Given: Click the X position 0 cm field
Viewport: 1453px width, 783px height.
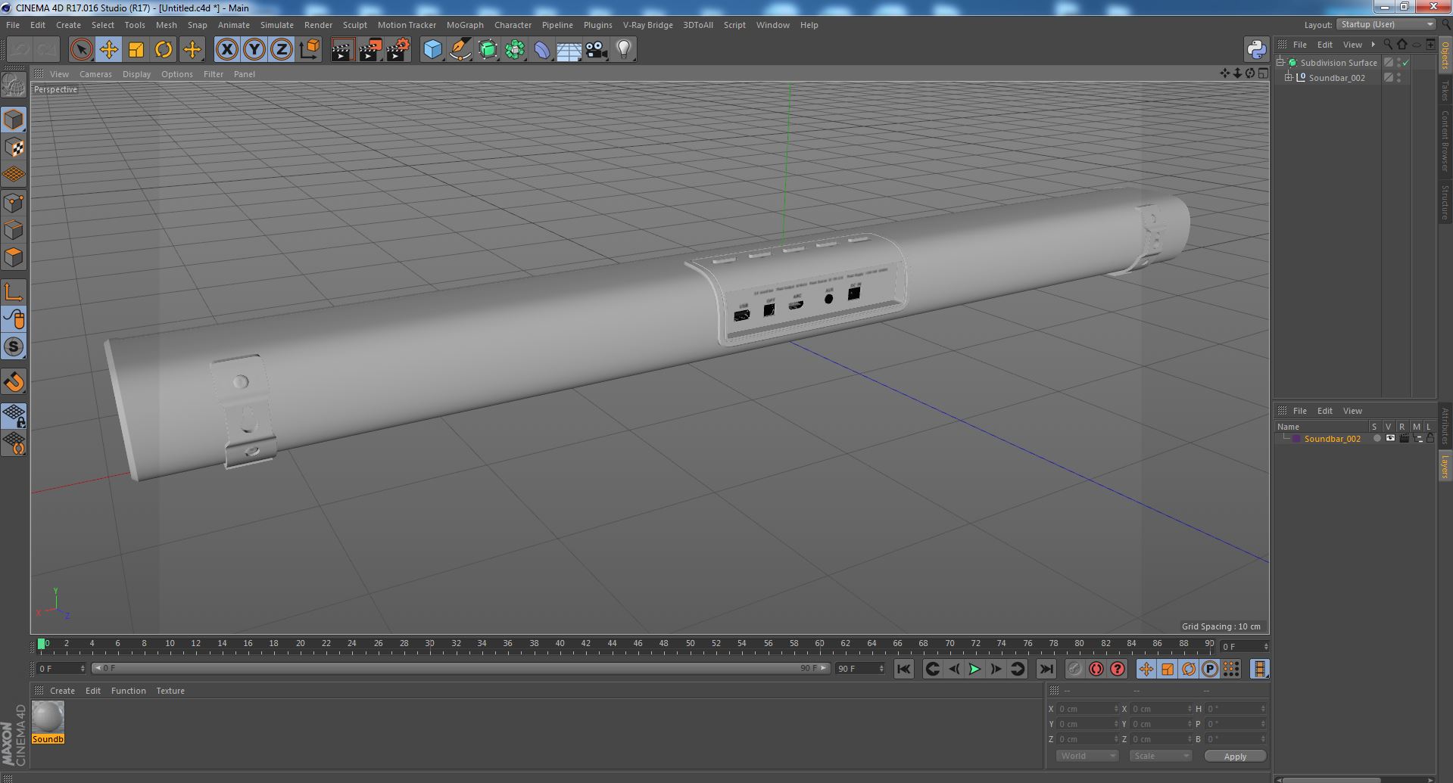Looking at the screenshot, I should pos(1087,709).
